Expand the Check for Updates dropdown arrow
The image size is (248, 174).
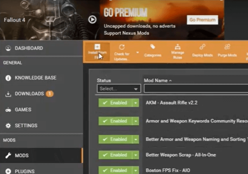[137, 52]
